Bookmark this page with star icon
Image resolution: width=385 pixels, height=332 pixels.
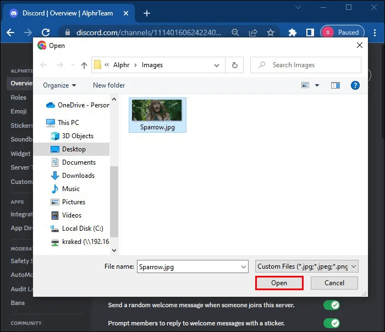click(271, 32)
